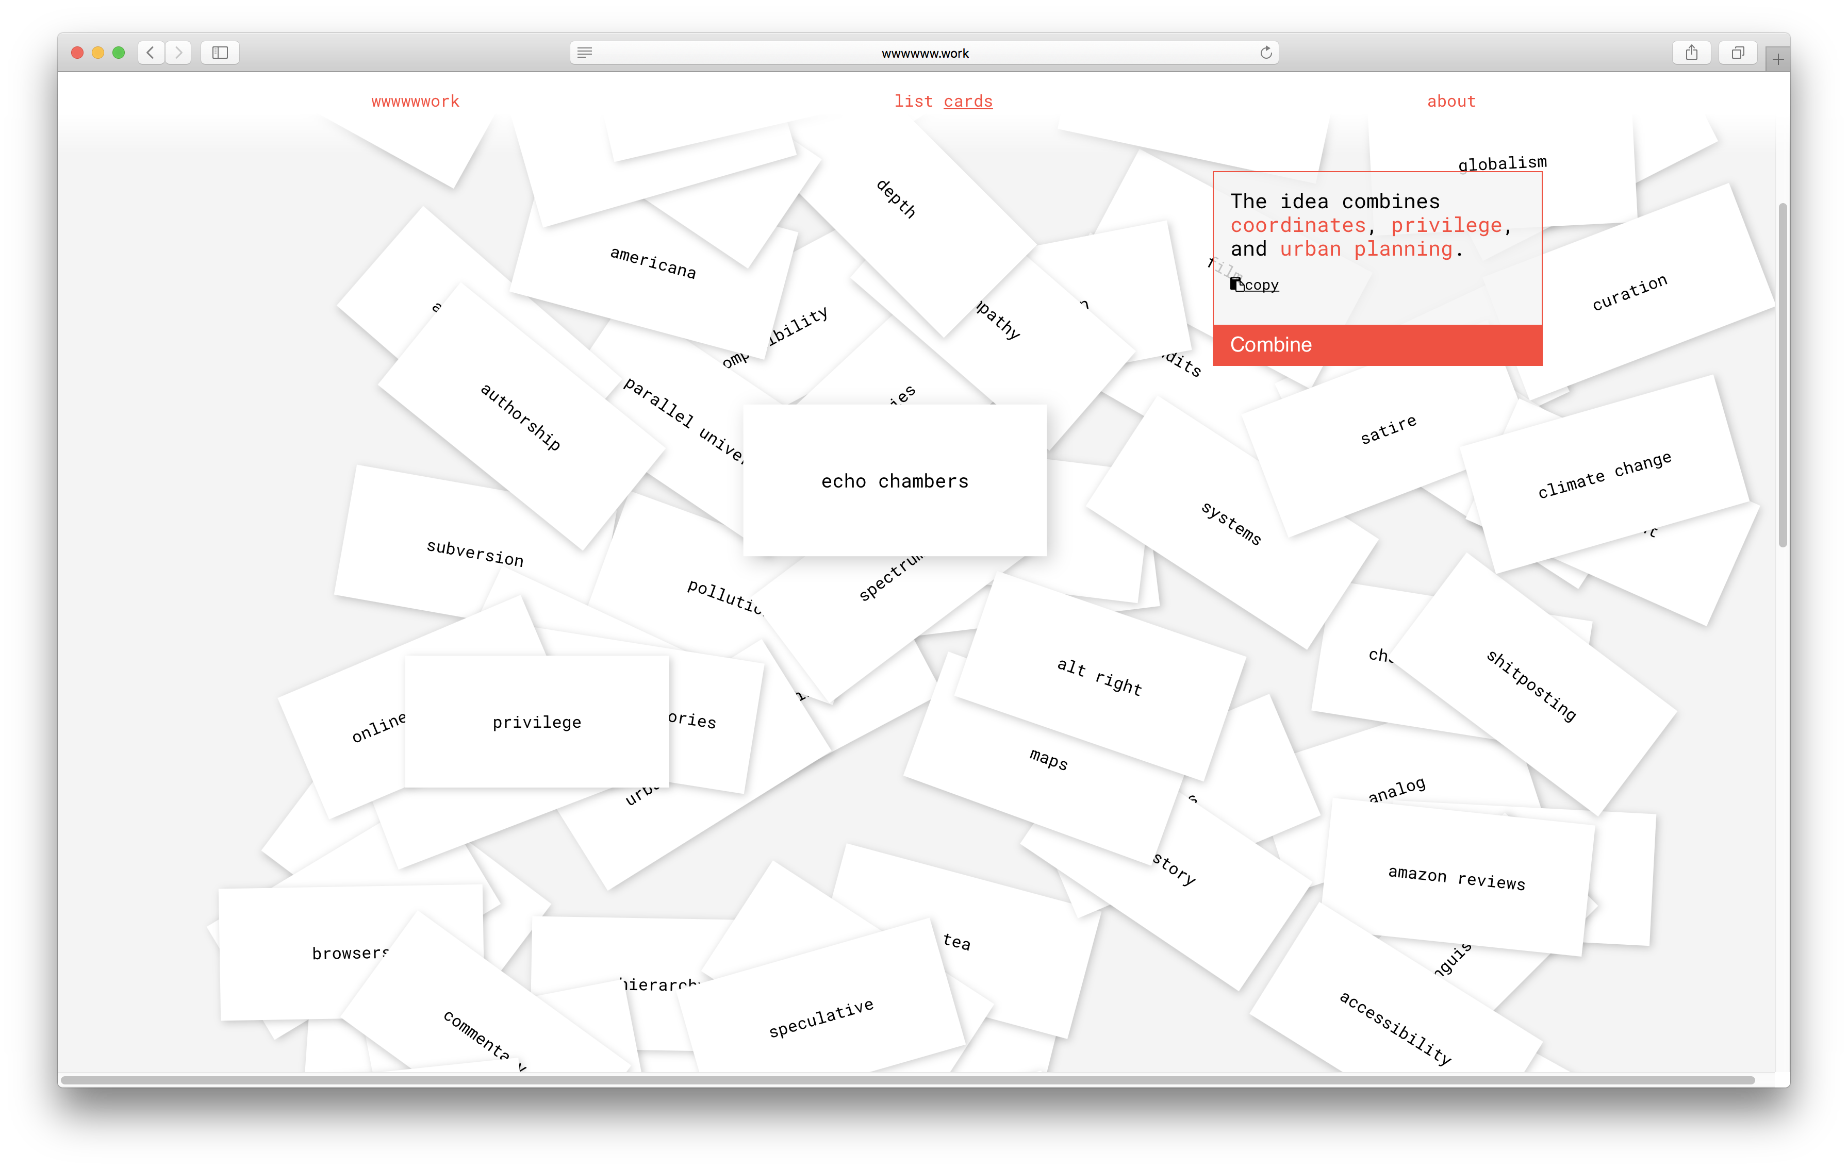
Task: Click the reader view icon in address bar
Action: 585,52
